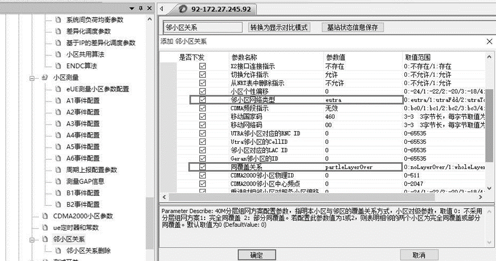
Task: Collapse the 小区测量 tree node
Action: (32, 78)
